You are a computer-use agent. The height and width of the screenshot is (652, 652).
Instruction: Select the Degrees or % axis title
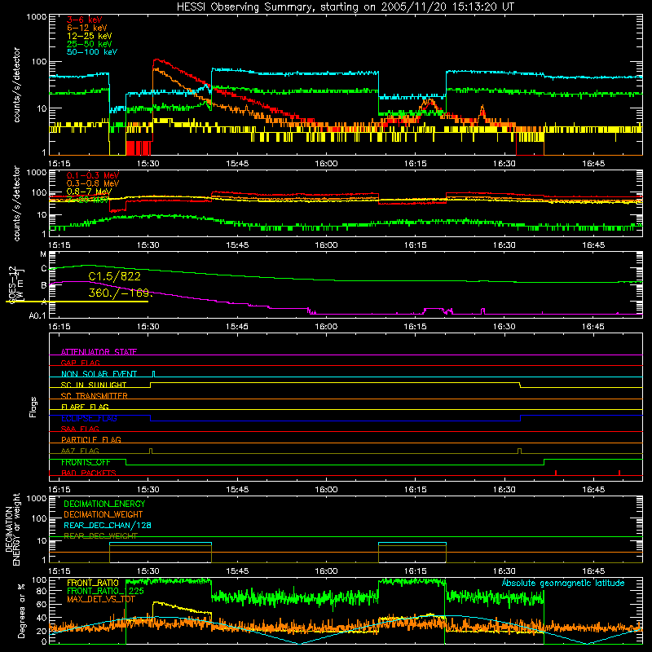point(21,610)
